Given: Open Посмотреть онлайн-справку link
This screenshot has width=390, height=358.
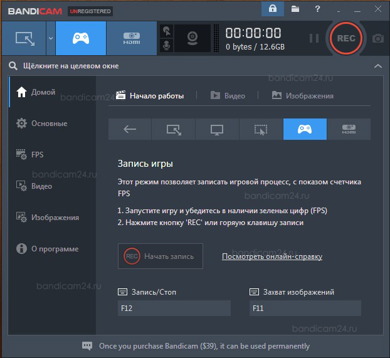Looking at the screenshot, I should (x=272, y=256).
